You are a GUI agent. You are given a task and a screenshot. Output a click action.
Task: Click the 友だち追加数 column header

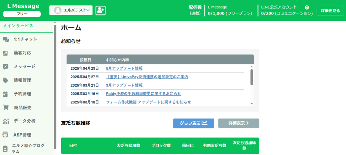click(128, 146)
